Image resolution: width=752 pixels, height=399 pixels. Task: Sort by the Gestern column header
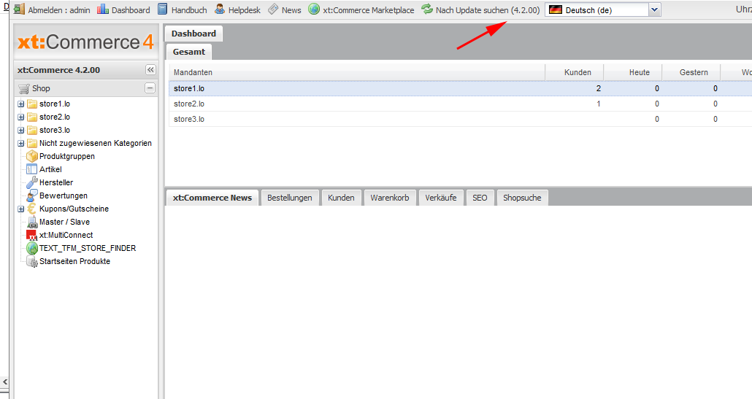691,72
